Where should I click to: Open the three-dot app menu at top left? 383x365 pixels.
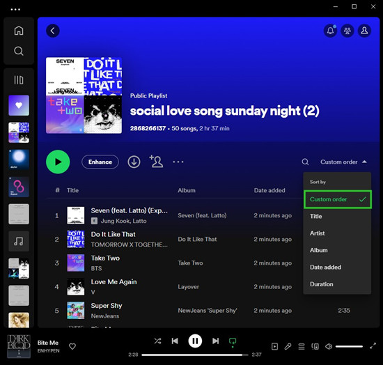(x=15, y=10)
